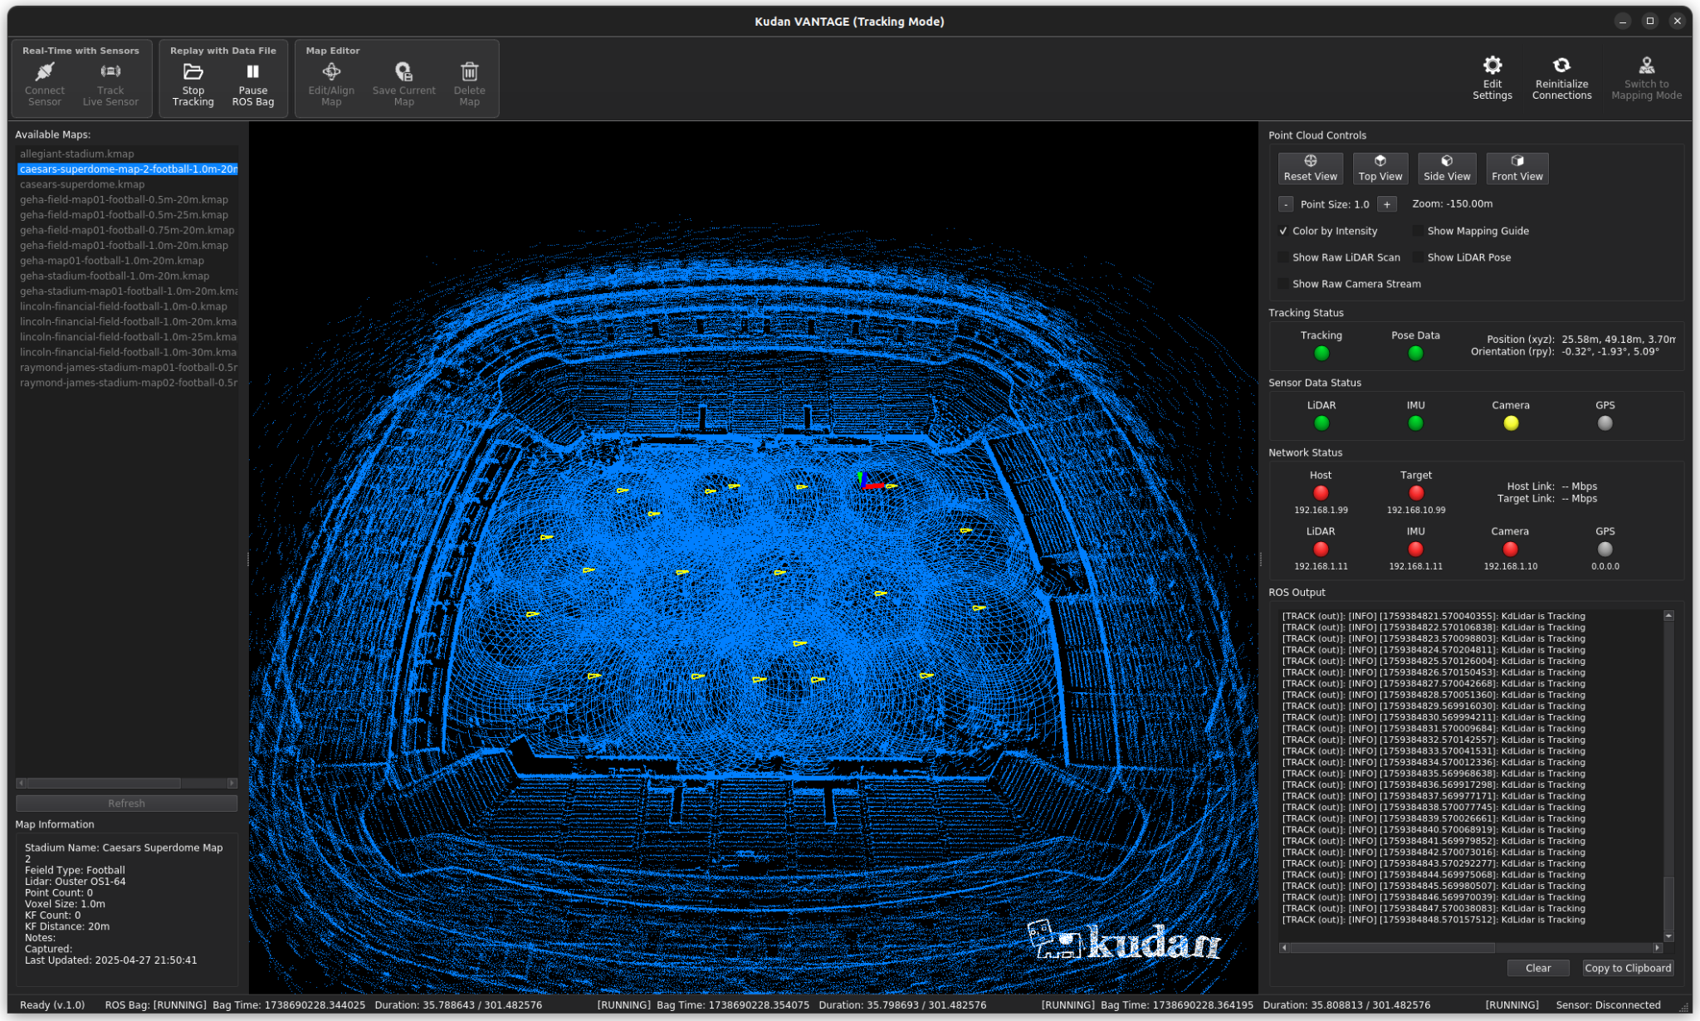This screenshot has height=1021, width=1700.
Task: Click the ROS Output vertical scrollbar
Action: (x=1668, y=903)
